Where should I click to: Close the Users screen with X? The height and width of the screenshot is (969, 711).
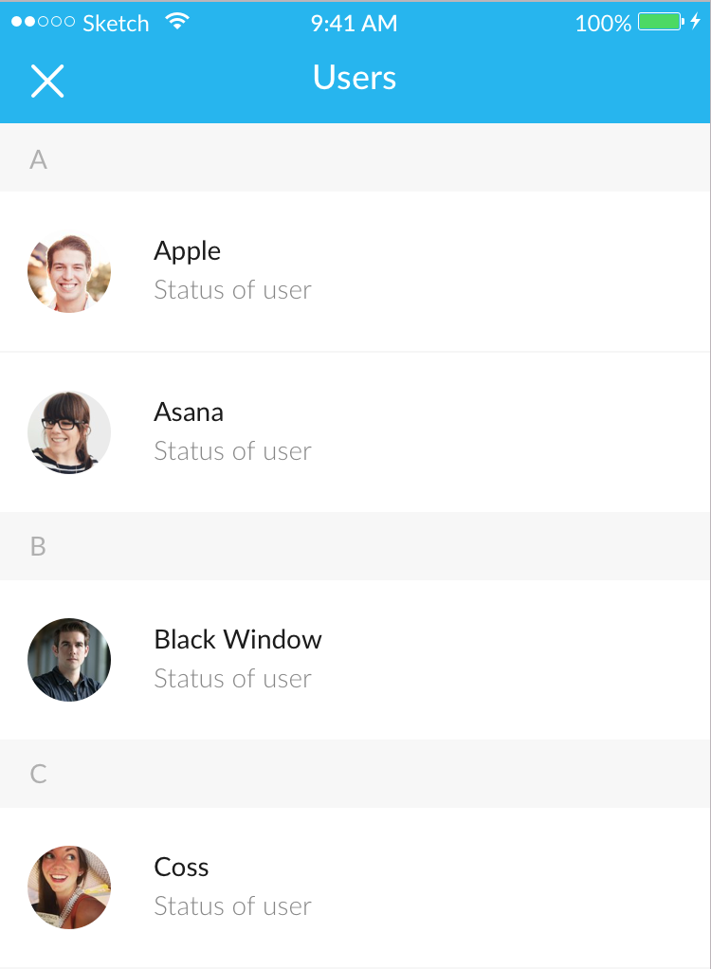47,81
